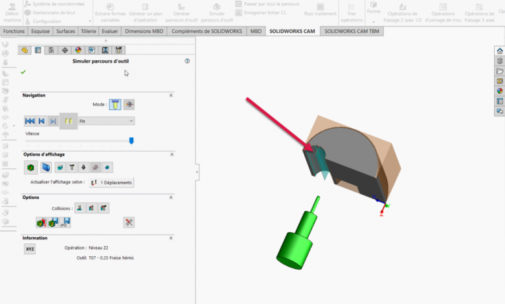The width and height of the screenshot is (505, 304).
Task: Collapse the Information section
Action: [x=171, y=238]
